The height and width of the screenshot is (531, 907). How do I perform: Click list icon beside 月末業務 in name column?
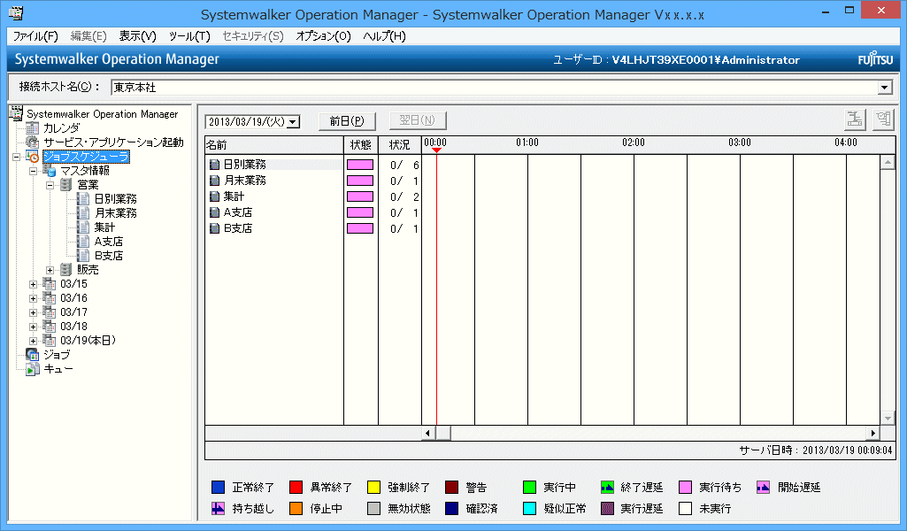pos(215,181)
